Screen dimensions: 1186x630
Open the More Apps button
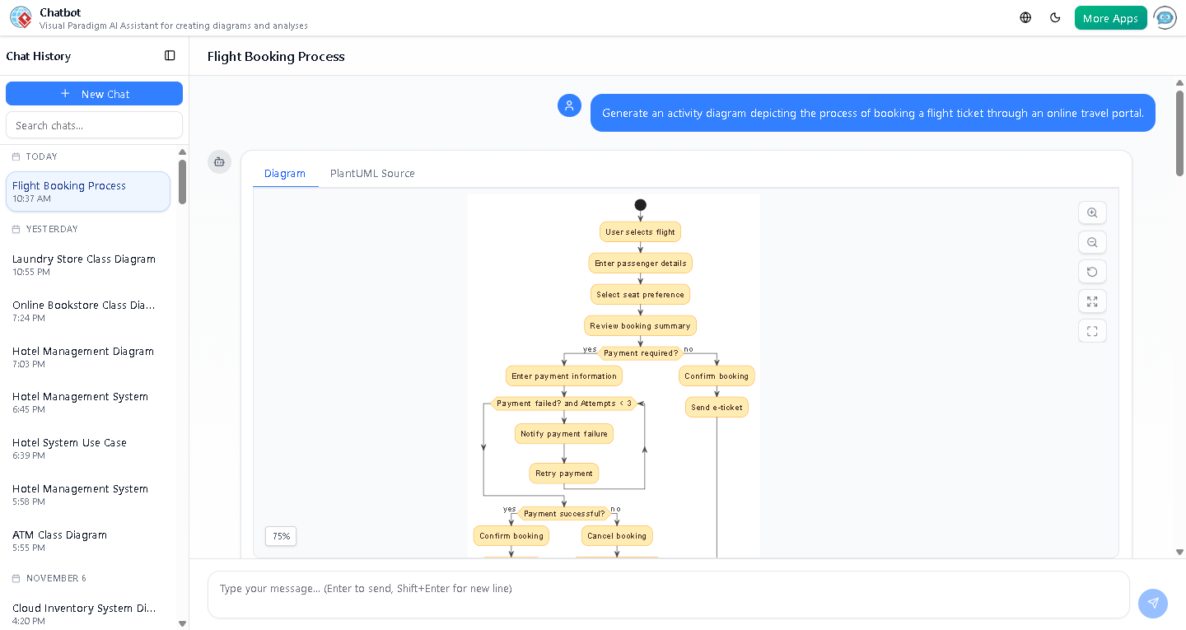pos(1110,16)
